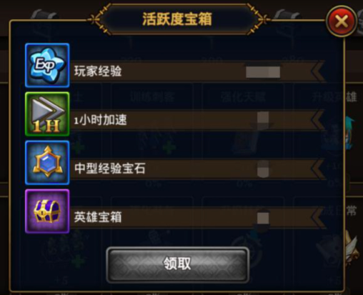Viewport: 363px width, 295px height.
Task: Open the purple hero treasure chest icon
Action: click(47, 211)
